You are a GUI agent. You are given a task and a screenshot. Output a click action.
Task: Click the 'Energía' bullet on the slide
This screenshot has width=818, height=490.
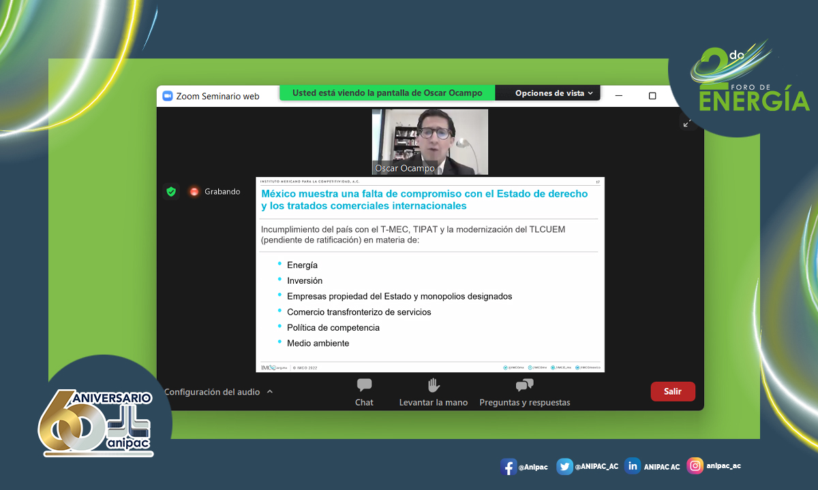pos(302,265)
